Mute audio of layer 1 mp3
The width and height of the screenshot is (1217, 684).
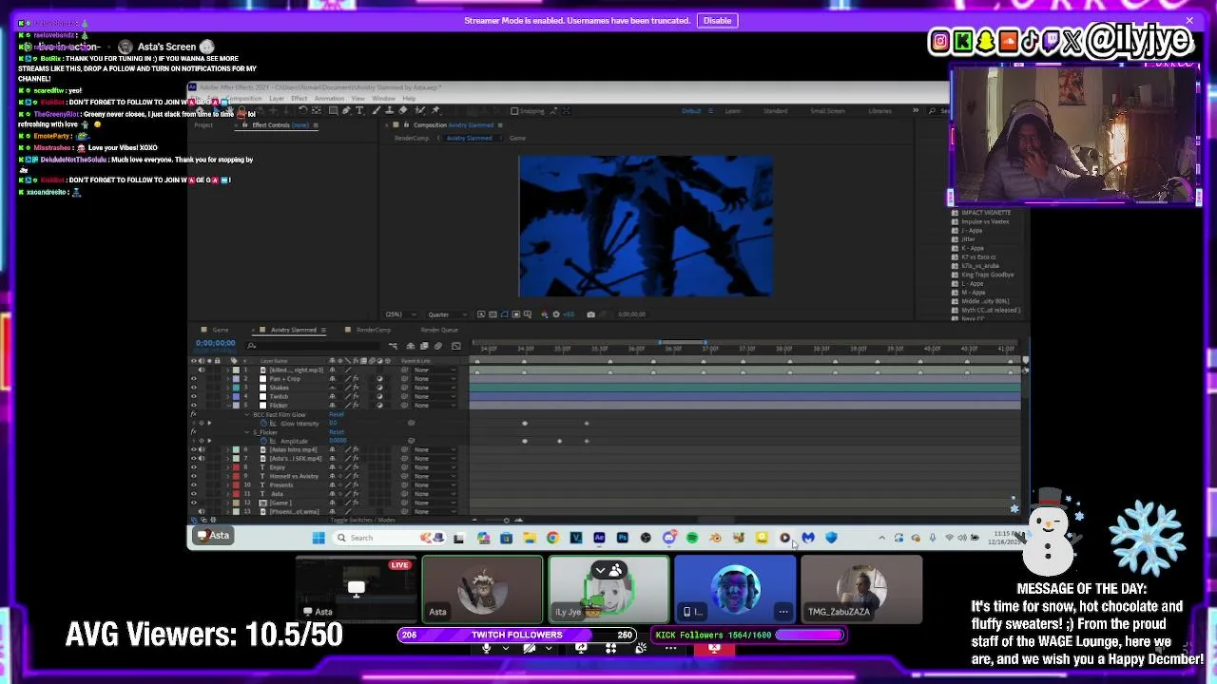(x=202, y=370)
